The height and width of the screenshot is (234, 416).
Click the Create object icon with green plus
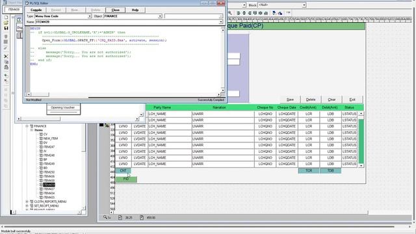tap(6, 75)
